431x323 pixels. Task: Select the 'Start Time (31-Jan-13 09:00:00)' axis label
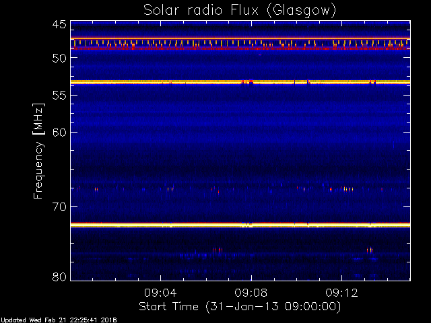pyautogui.click(x=240, y=307)
